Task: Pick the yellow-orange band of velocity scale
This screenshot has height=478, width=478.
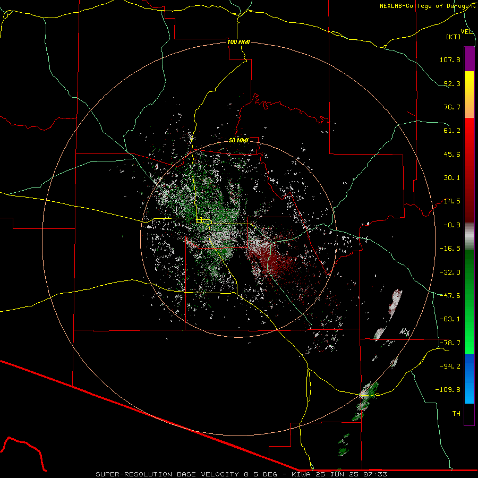Action: click(x=469, y=95)
